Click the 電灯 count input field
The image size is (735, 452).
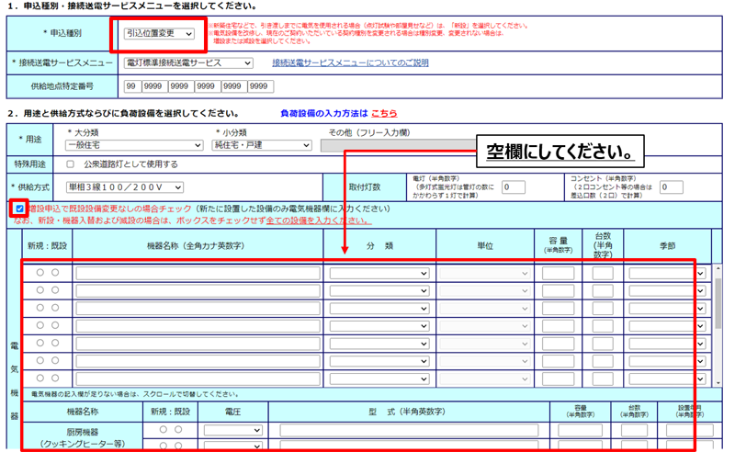click(514, 187)
